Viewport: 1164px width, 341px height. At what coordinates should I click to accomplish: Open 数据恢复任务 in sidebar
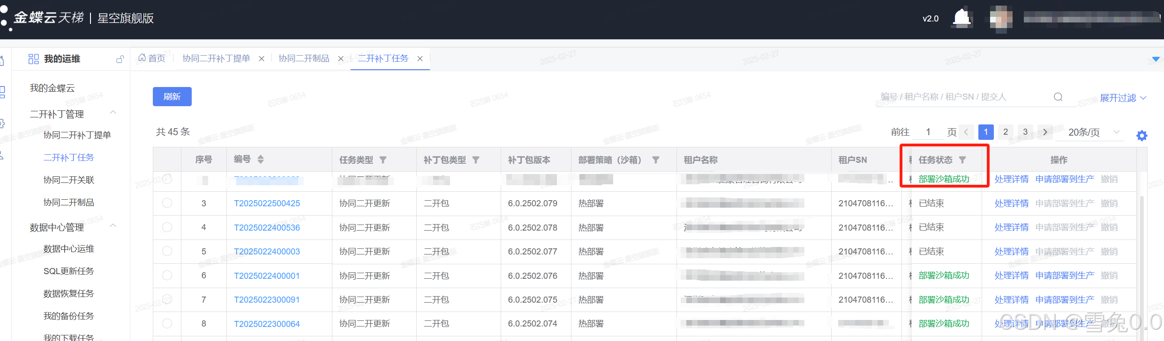[69, 294]
